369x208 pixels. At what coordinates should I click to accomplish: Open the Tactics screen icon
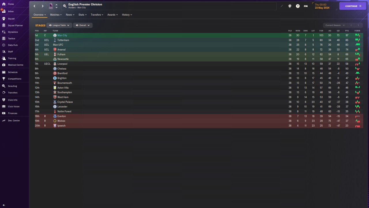click(4, 38)
